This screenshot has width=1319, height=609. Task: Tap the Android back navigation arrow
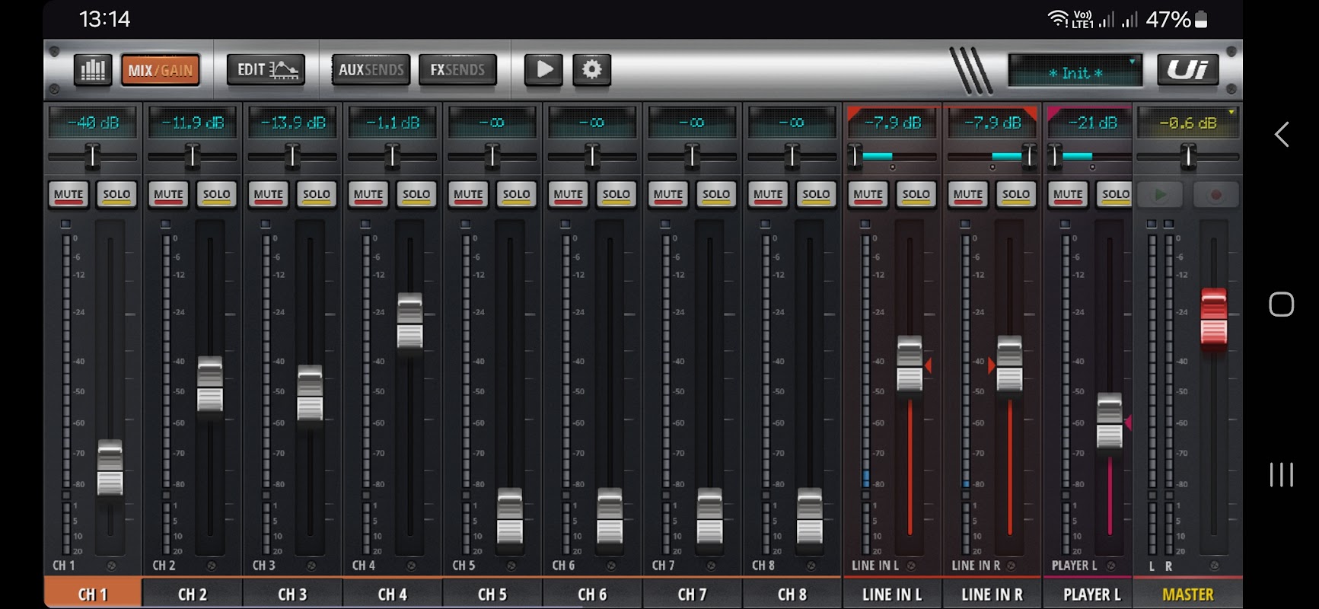(1282, 135)
